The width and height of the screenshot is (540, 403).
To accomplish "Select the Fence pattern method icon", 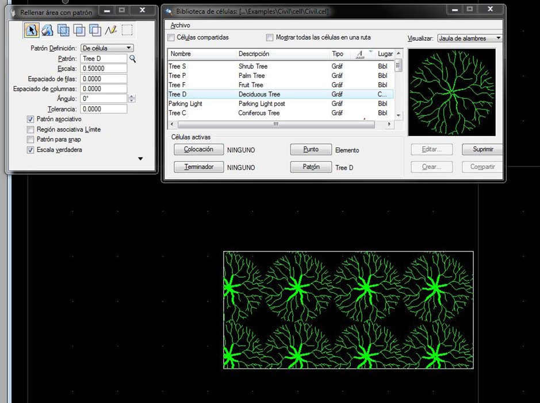I will 127,30.
